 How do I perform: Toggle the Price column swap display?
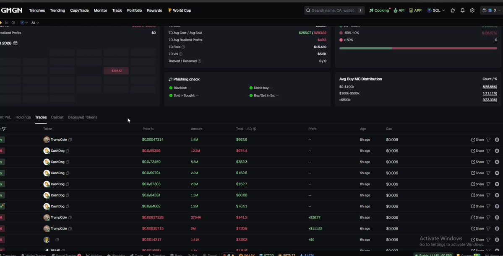(152, 129)
